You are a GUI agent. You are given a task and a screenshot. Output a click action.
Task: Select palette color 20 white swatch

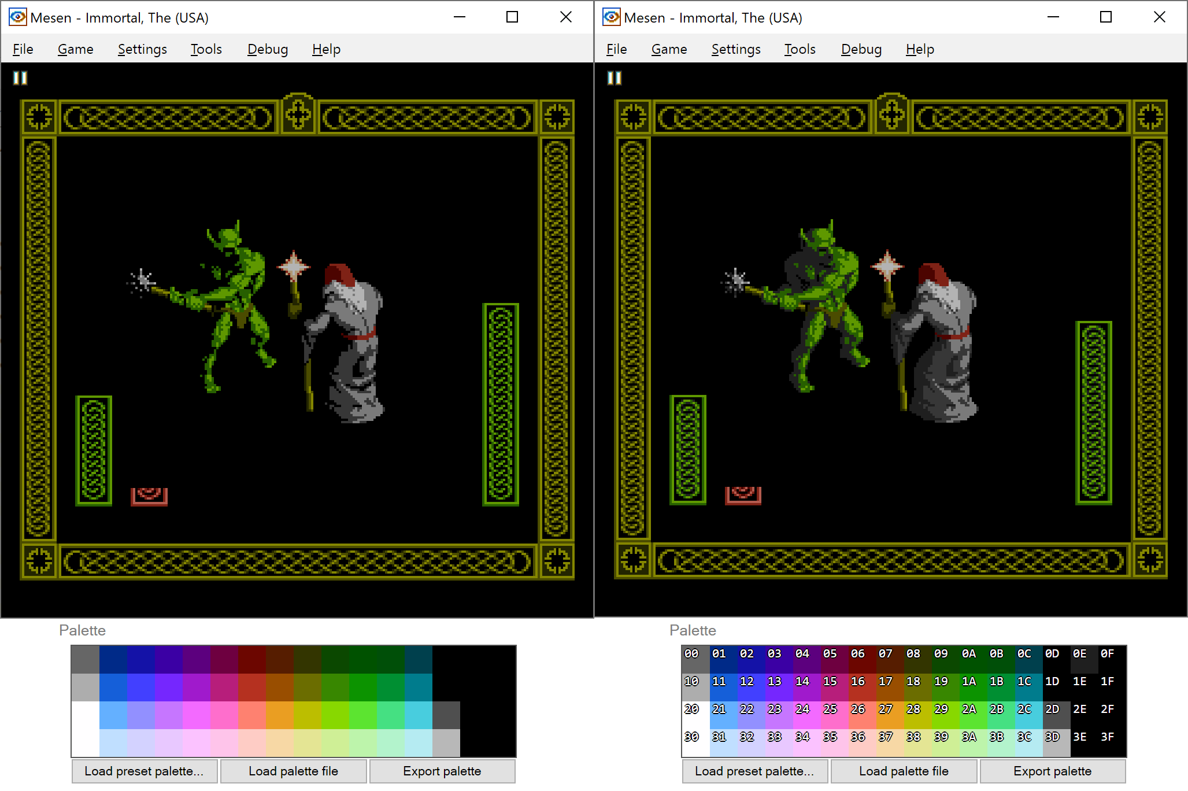point(696,715)
